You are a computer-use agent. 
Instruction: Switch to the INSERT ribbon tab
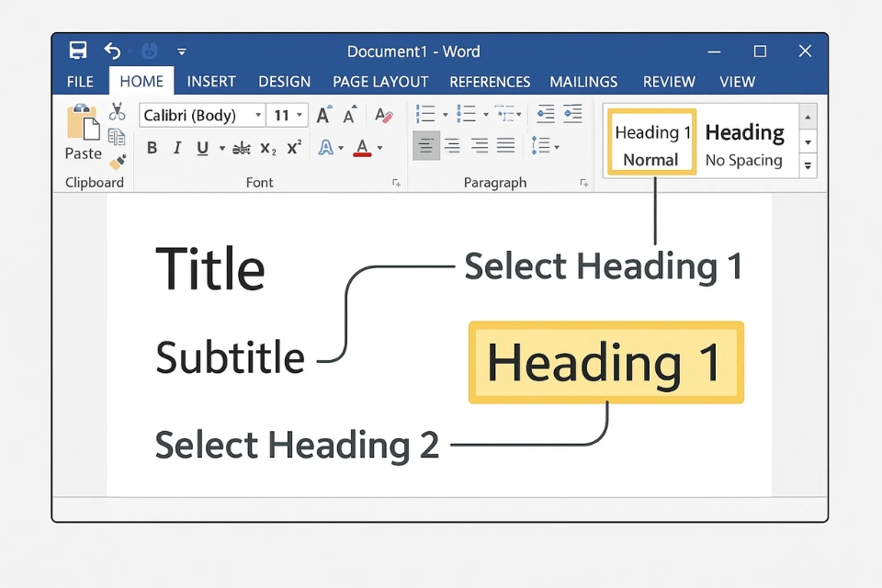[211, 82]
